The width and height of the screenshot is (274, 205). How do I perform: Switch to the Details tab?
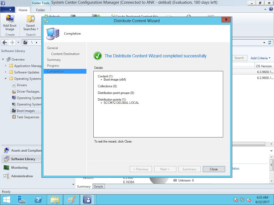(98, 187)
